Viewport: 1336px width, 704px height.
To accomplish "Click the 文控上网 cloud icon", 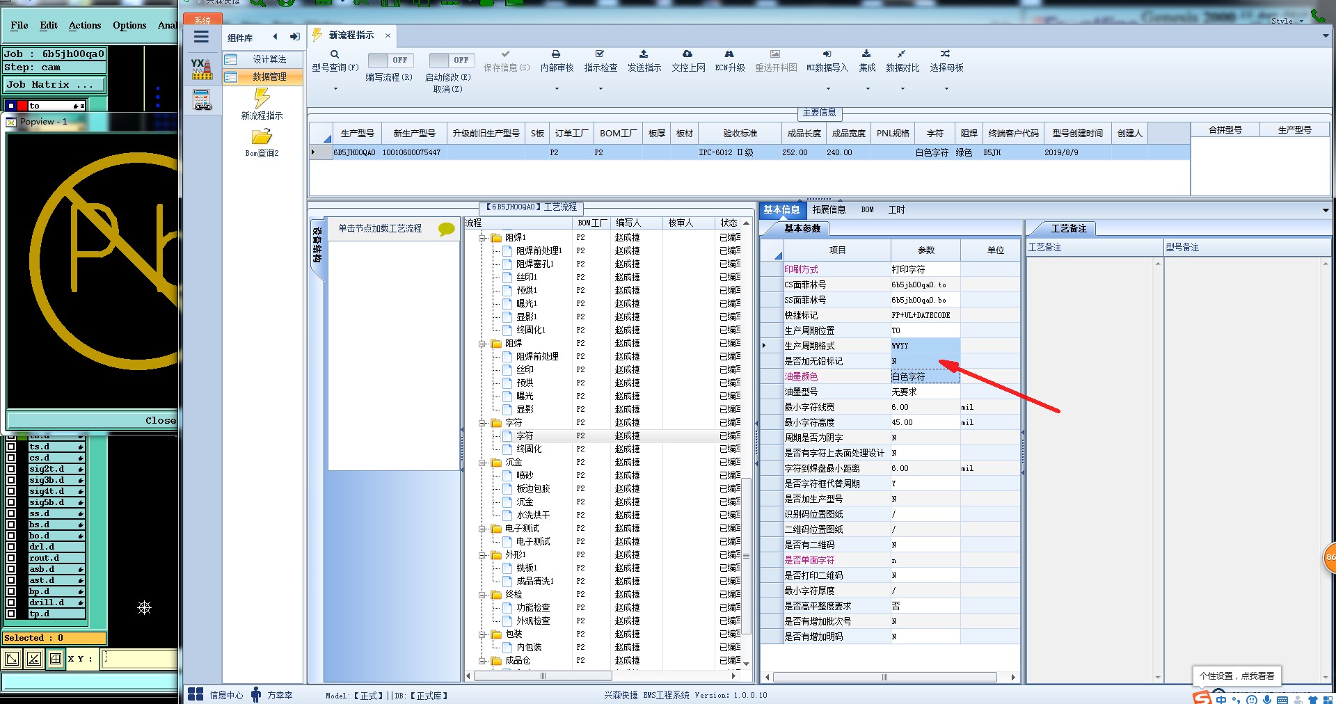I will point(687,54).
